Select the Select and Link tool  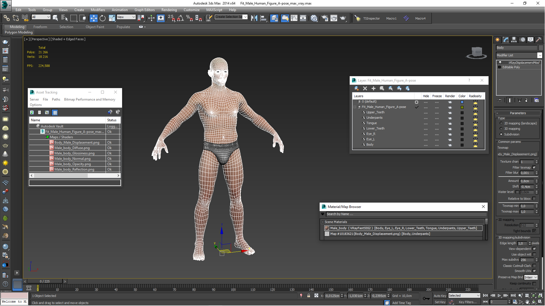tap(6, 18)
